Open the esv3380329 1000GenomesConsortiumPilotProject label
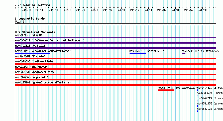This screenshot has height=121, width=223. tap(50, 40)
